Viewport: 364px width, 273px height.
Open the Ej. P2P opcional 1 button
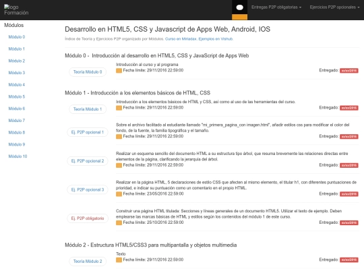[88, 132]
